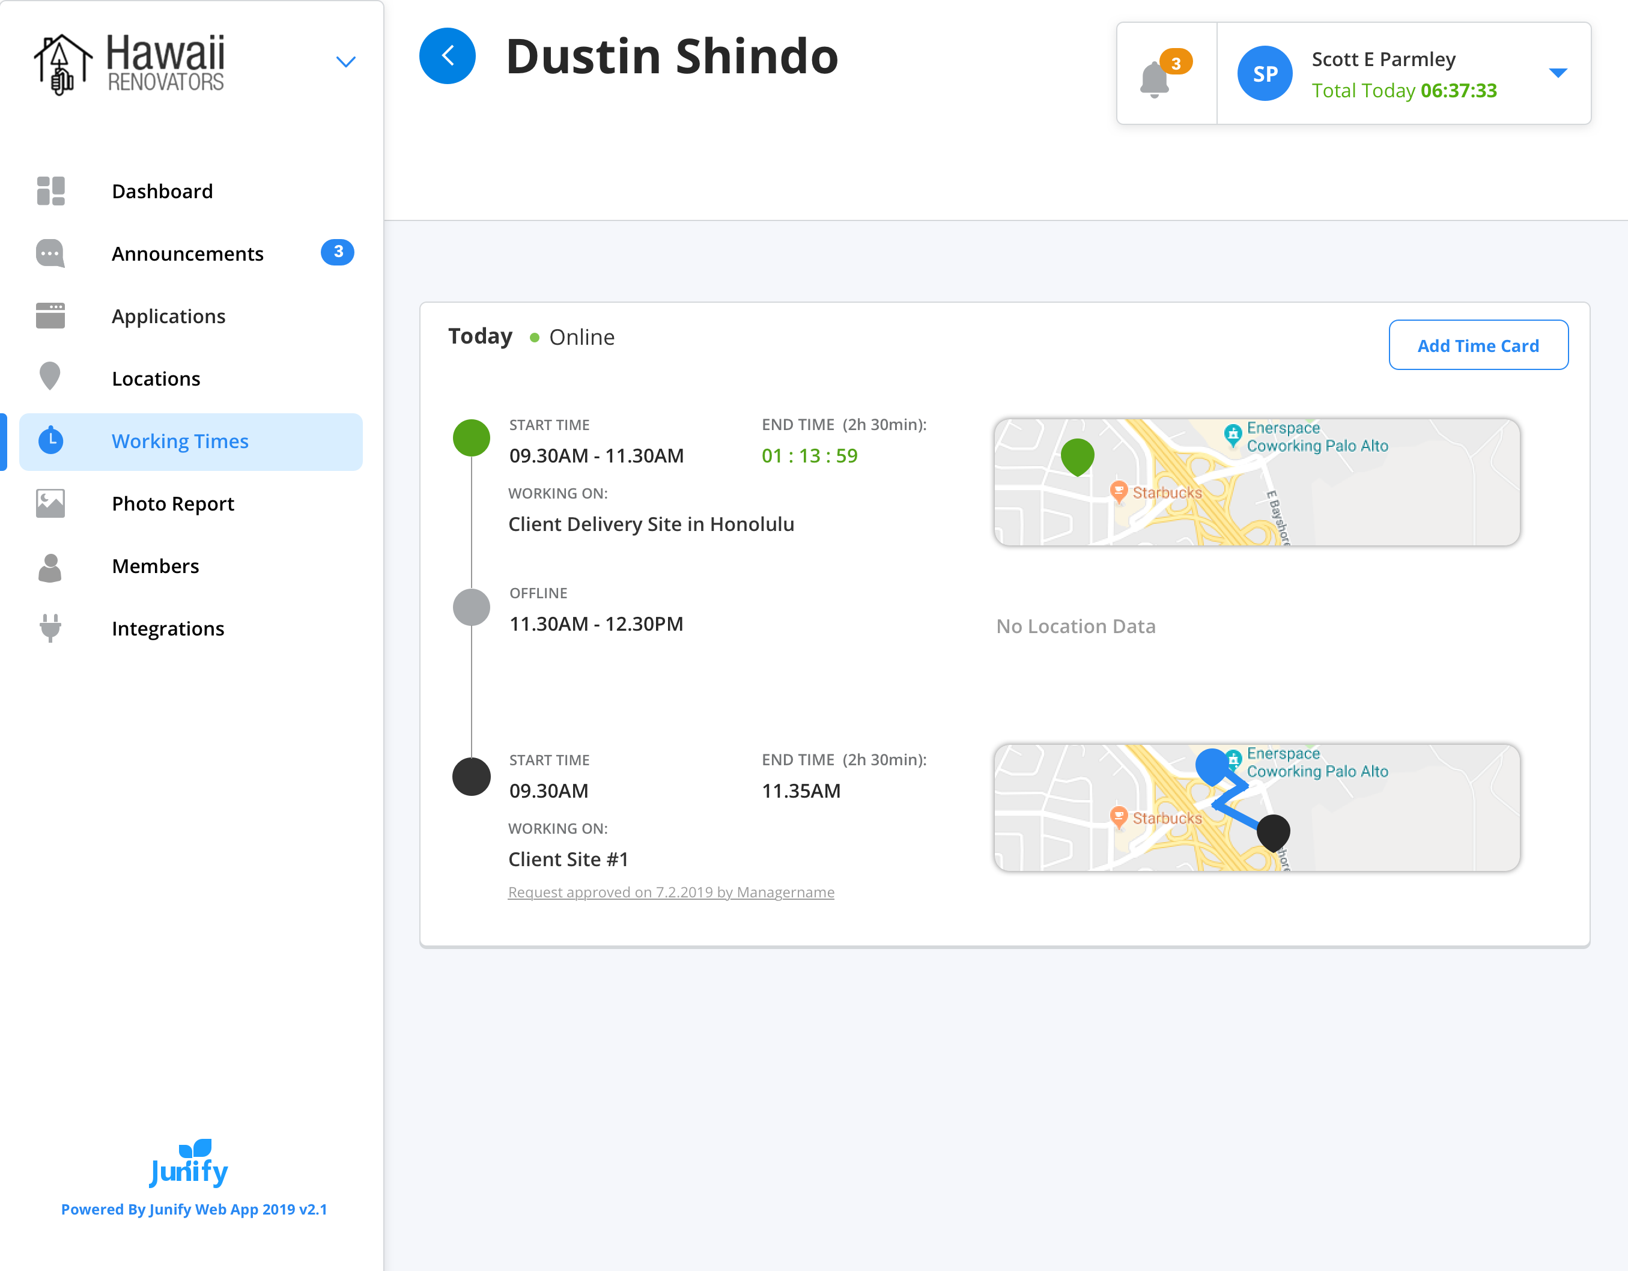
Task: Click the Members person icon
Action: coord(50,567)
